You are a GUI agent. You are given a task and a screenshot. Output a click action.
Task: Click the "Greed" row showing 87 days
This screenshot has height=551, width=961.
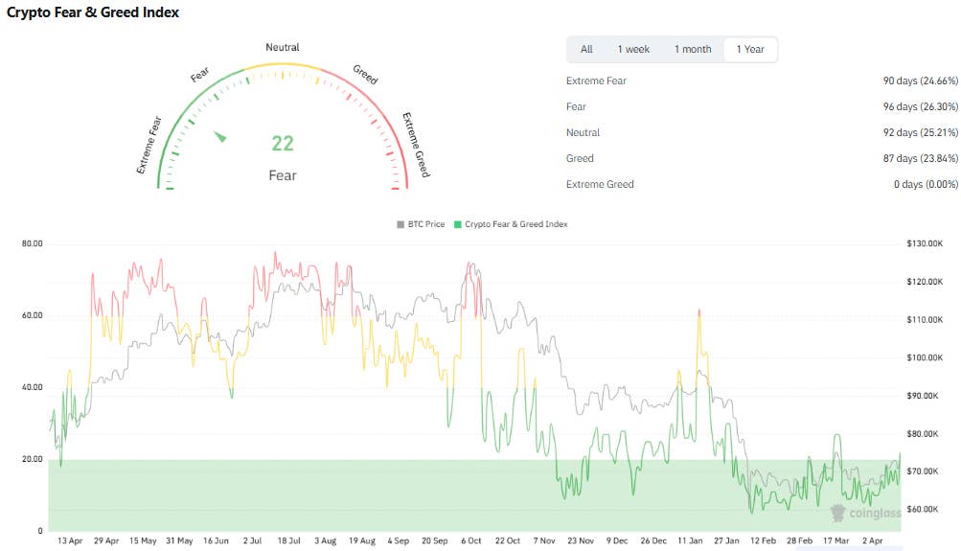pos(580,158)
